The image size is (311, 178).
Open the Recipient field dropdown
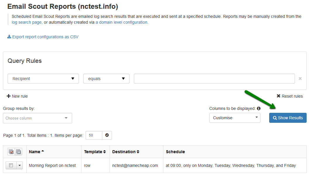[43, 79]
